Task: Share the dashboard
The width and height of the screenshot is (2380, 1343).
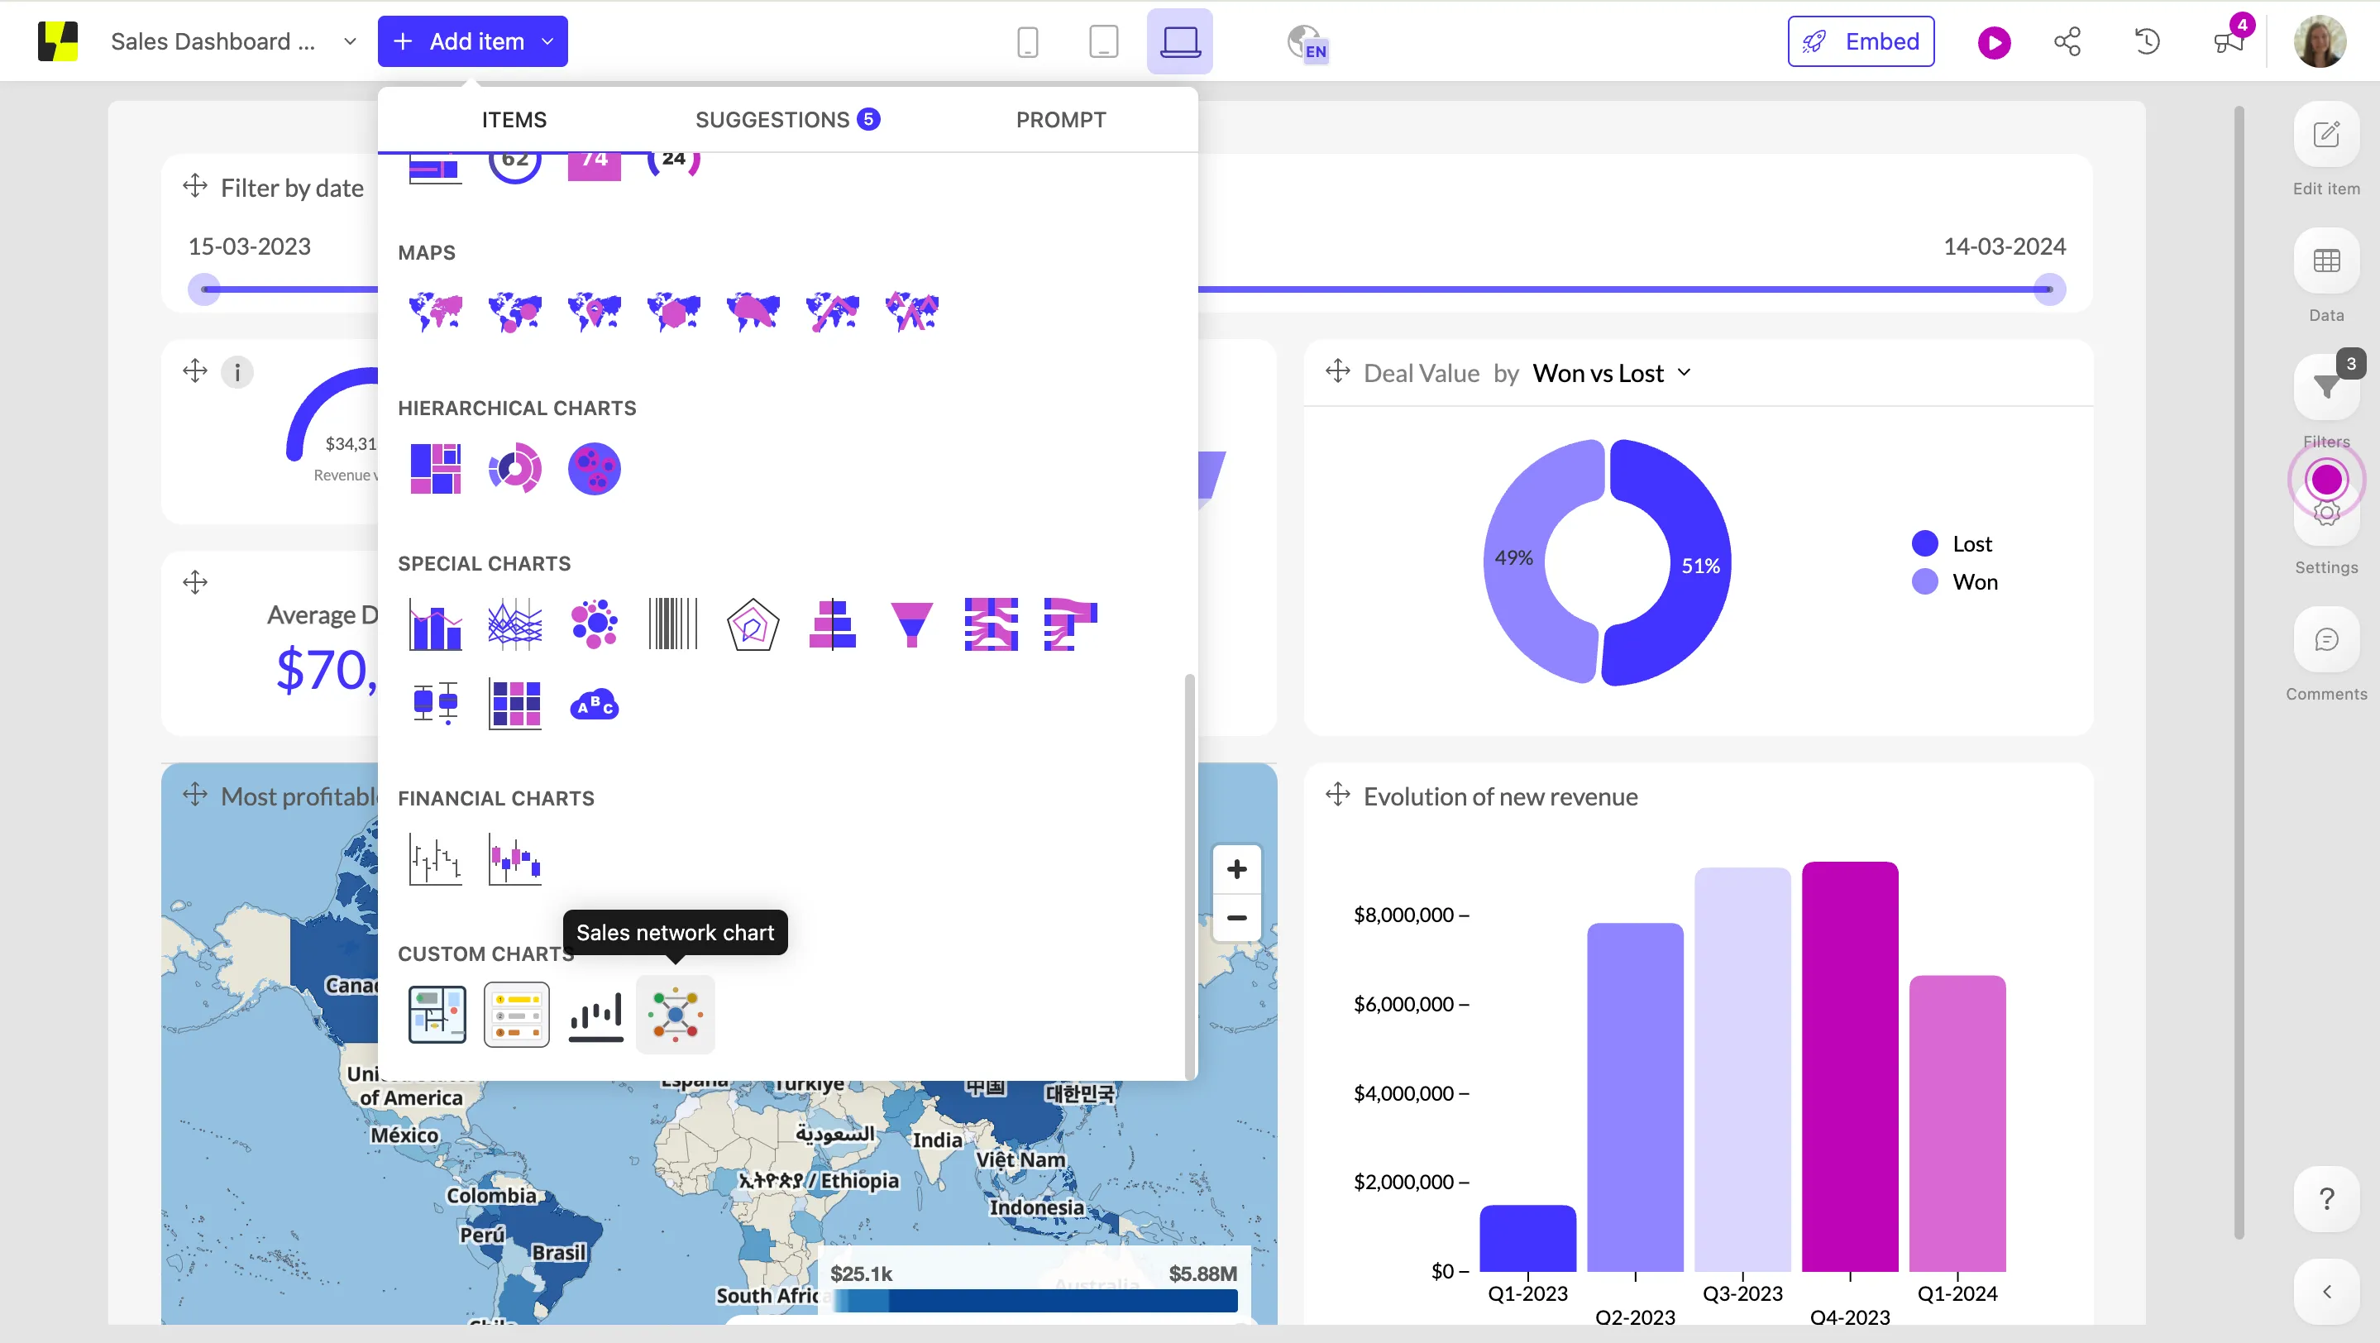Action: click(2067, 41)
